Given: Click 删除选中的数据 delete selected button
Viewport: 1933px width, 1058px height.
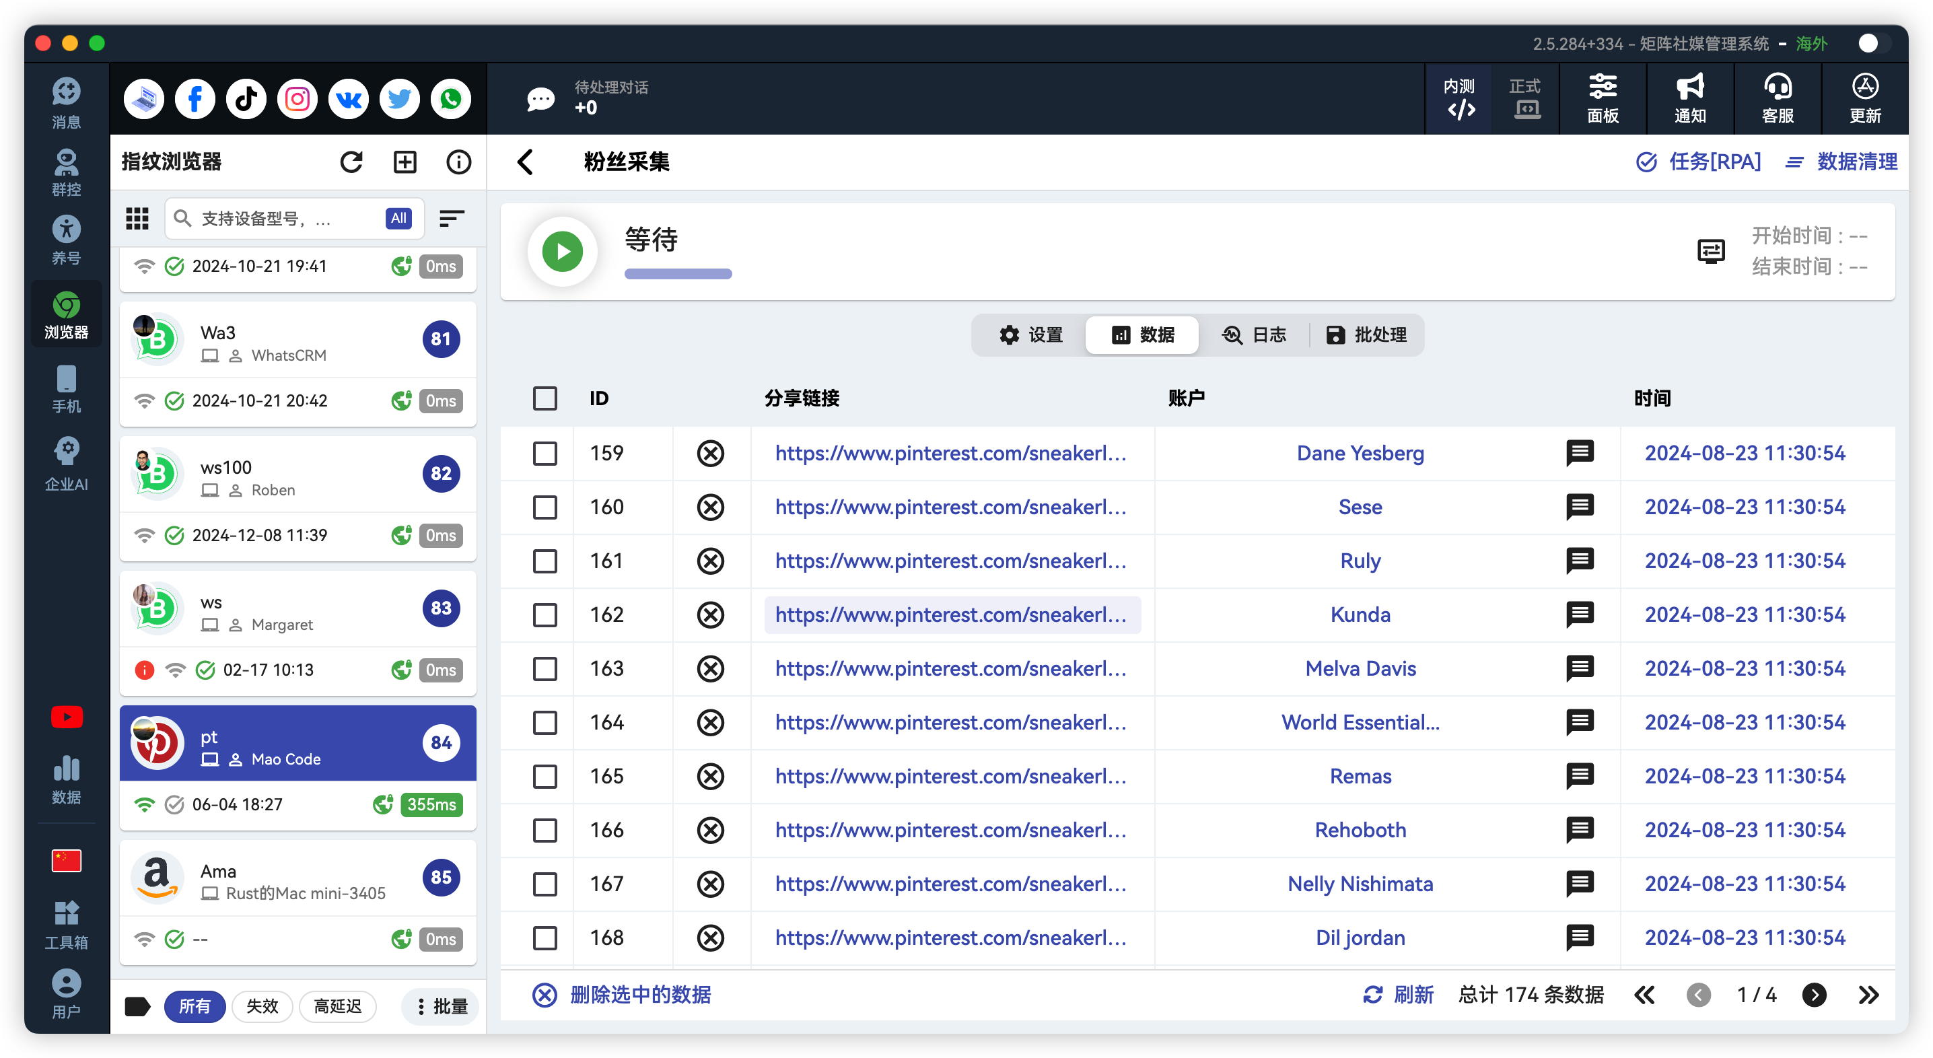Looking at the screenshot, I should click(x=622, y=995).
